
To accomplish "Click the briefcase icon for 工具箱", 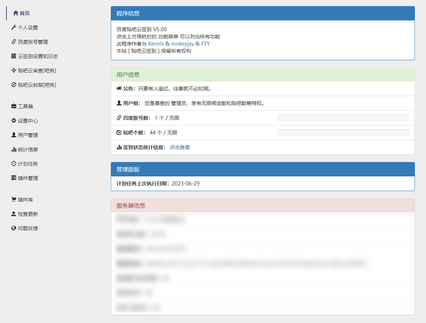I will (14, 106).
